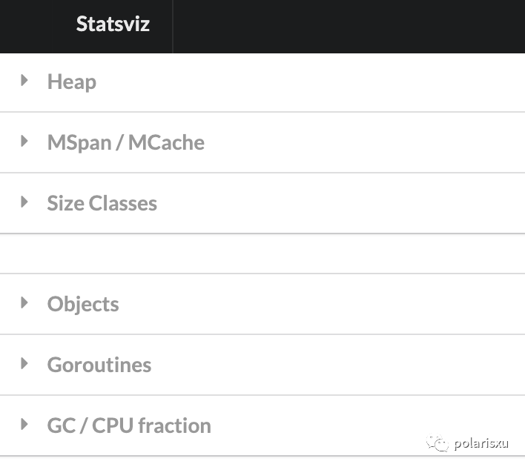Click the blank separator row above Objects

(262, 254)
